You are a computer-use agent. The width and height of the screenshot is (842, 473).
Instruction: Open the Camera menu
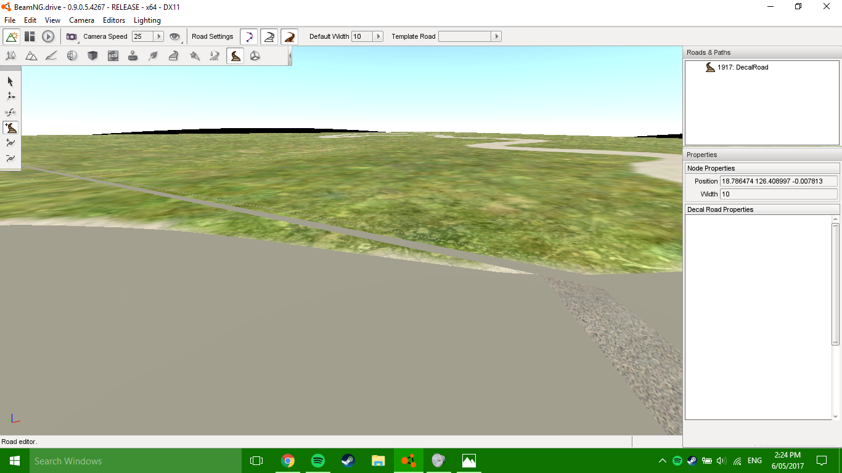click(82, 20)
